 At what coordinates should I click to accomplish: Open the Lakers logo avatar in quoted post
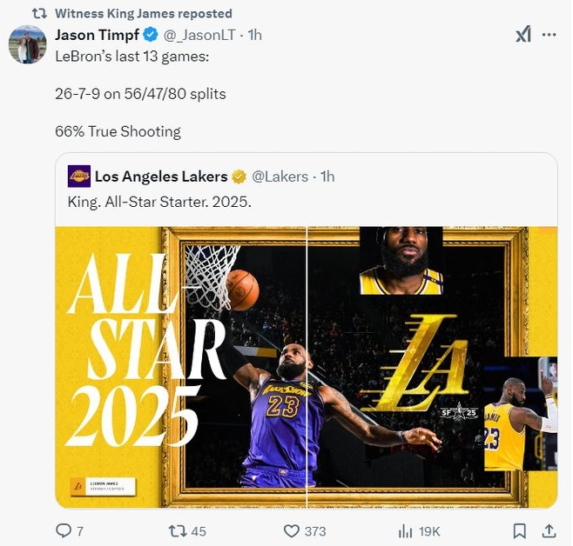click(x=79, y=176)
